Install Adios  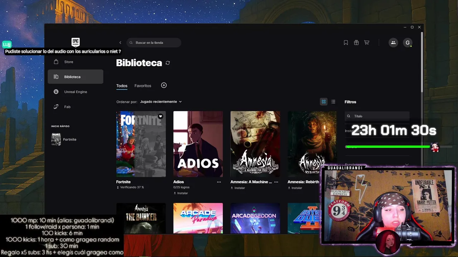pos(181,193)
